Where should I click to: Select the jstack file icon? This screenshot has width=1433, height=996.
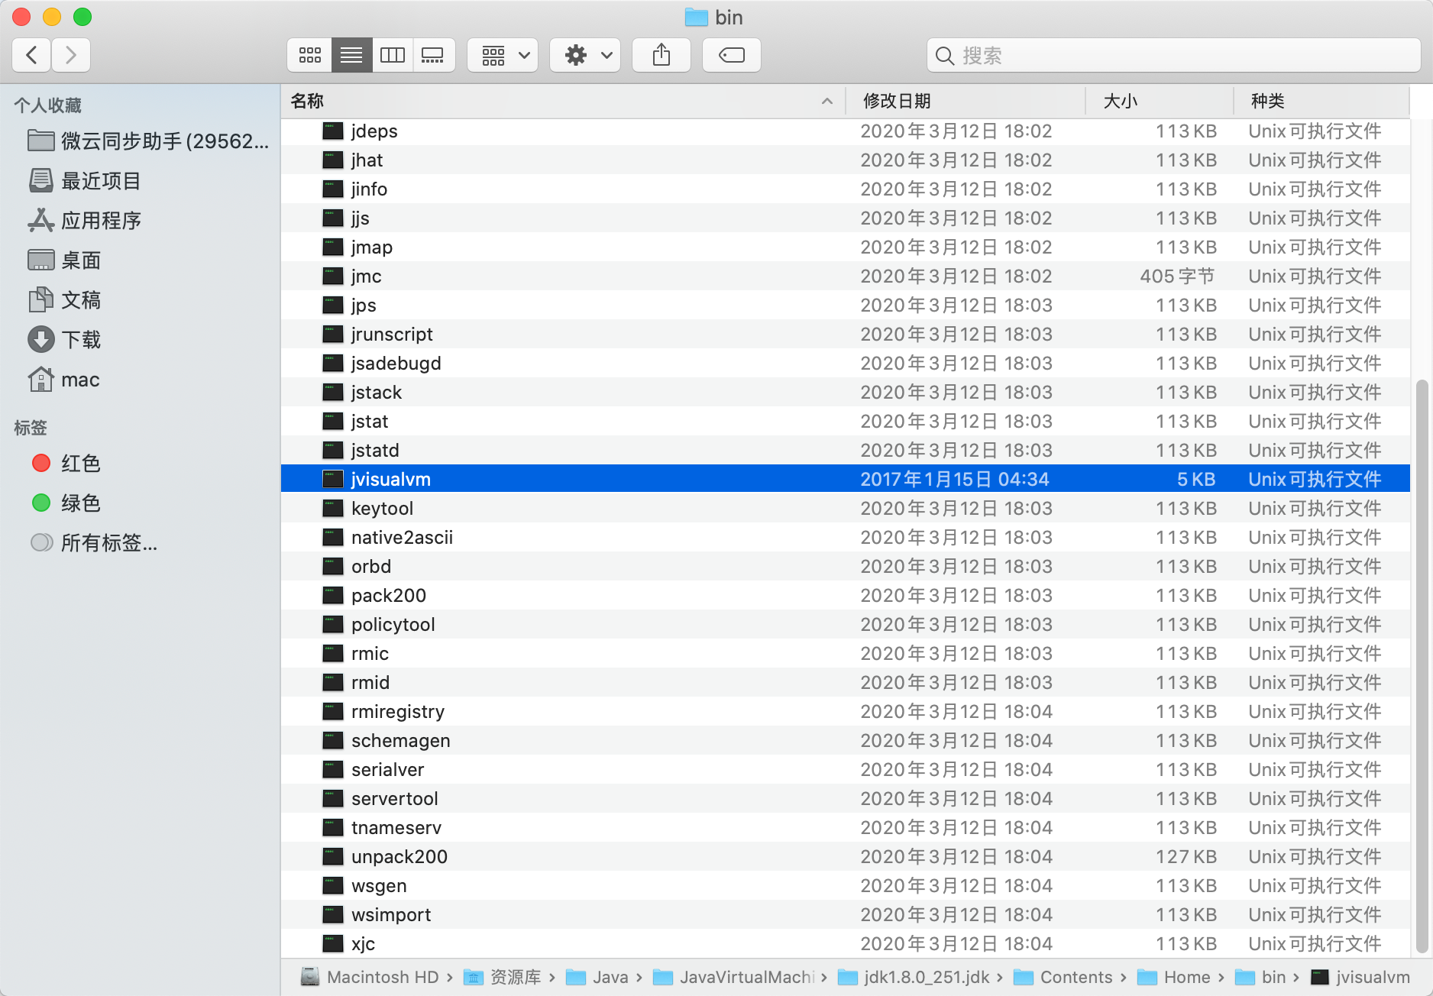(x=332, y=393)
